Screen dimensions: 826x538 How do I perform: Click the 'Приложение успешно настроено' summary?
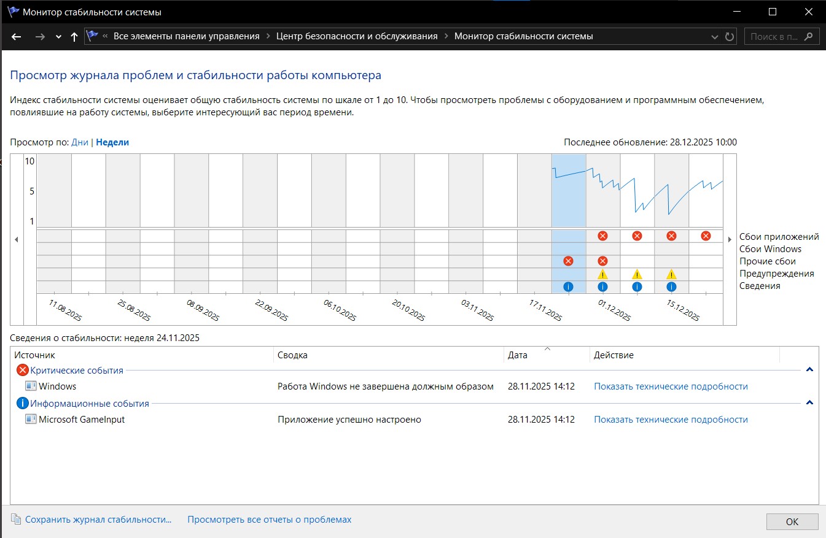[349, 420]
